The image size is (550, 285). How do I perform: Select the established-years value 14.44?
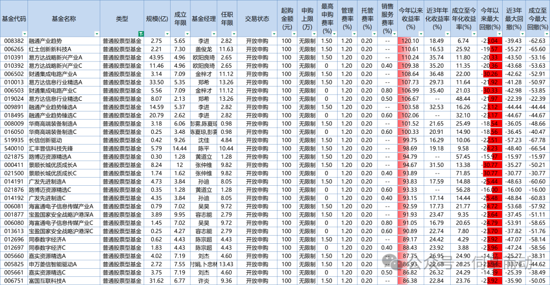180,149
